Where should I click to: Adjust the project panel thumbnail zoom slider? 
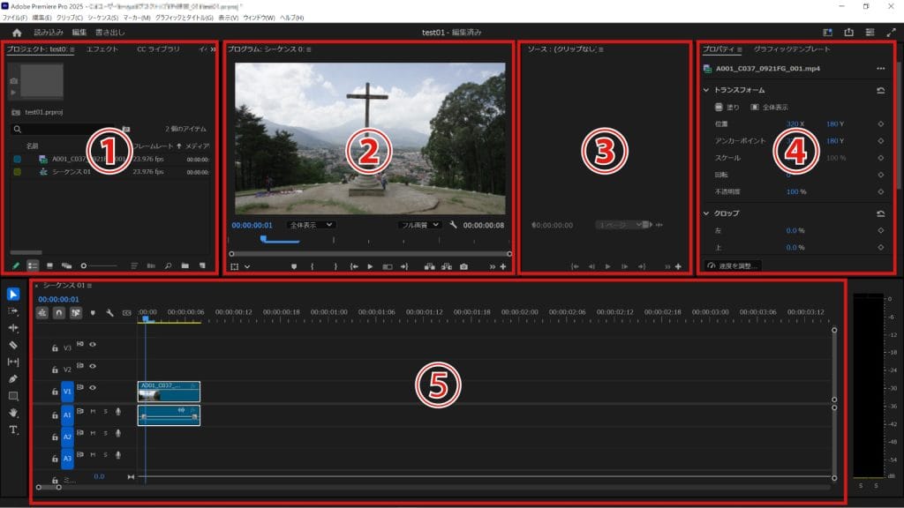99,265
